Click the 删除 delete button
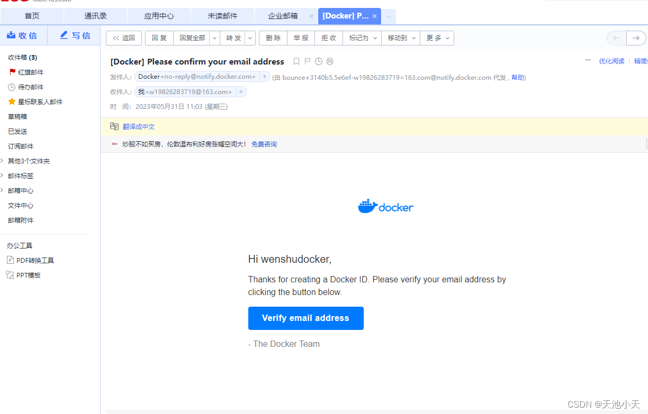The image size is (648, 414). 273,38
